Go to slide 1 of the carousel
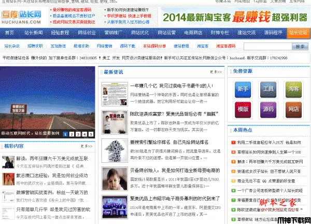 point(65,134)
